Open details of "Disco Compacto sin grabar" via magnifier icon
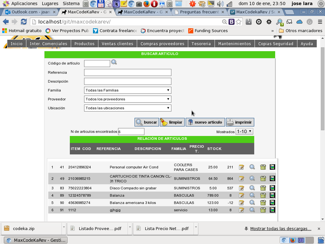Viewport: 325px width, 244px height. (252, 188)
